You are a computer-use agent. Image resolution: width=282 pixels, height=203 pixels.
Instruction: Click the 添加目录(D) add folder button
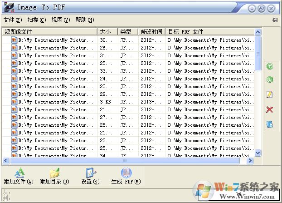point(54,176)
